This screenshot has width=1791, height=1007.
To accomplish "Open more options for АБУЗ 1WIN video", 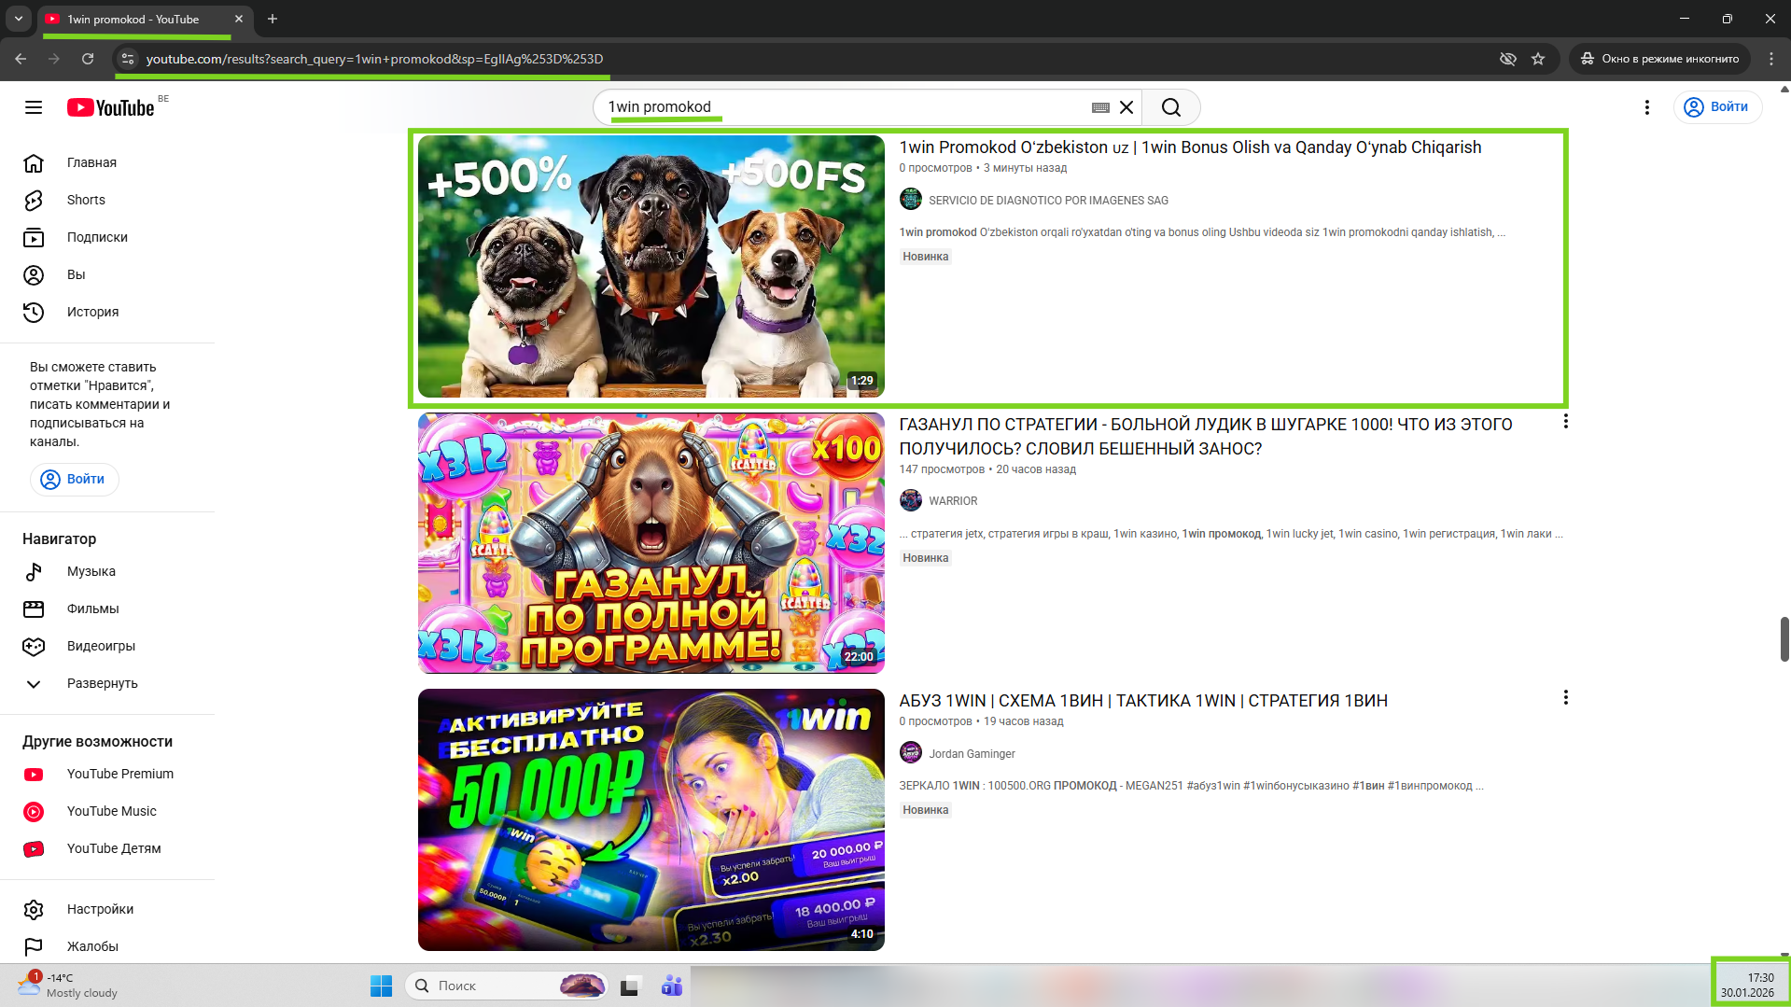I will 1565,698.
